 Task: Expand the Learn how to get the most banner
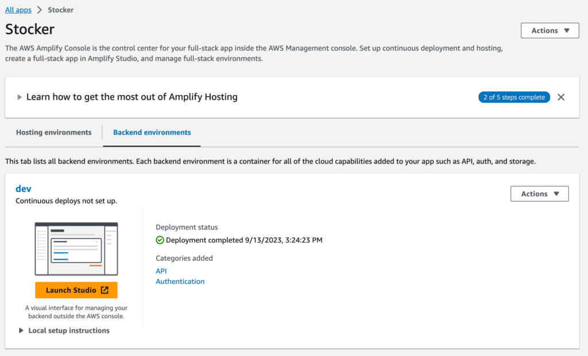tap(20, 97)
